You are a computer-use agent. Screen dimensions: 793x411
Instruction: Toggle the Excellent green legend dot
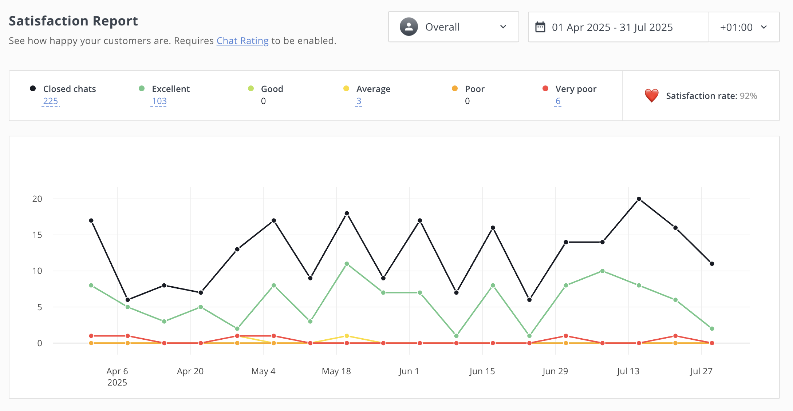coord(142,89)
